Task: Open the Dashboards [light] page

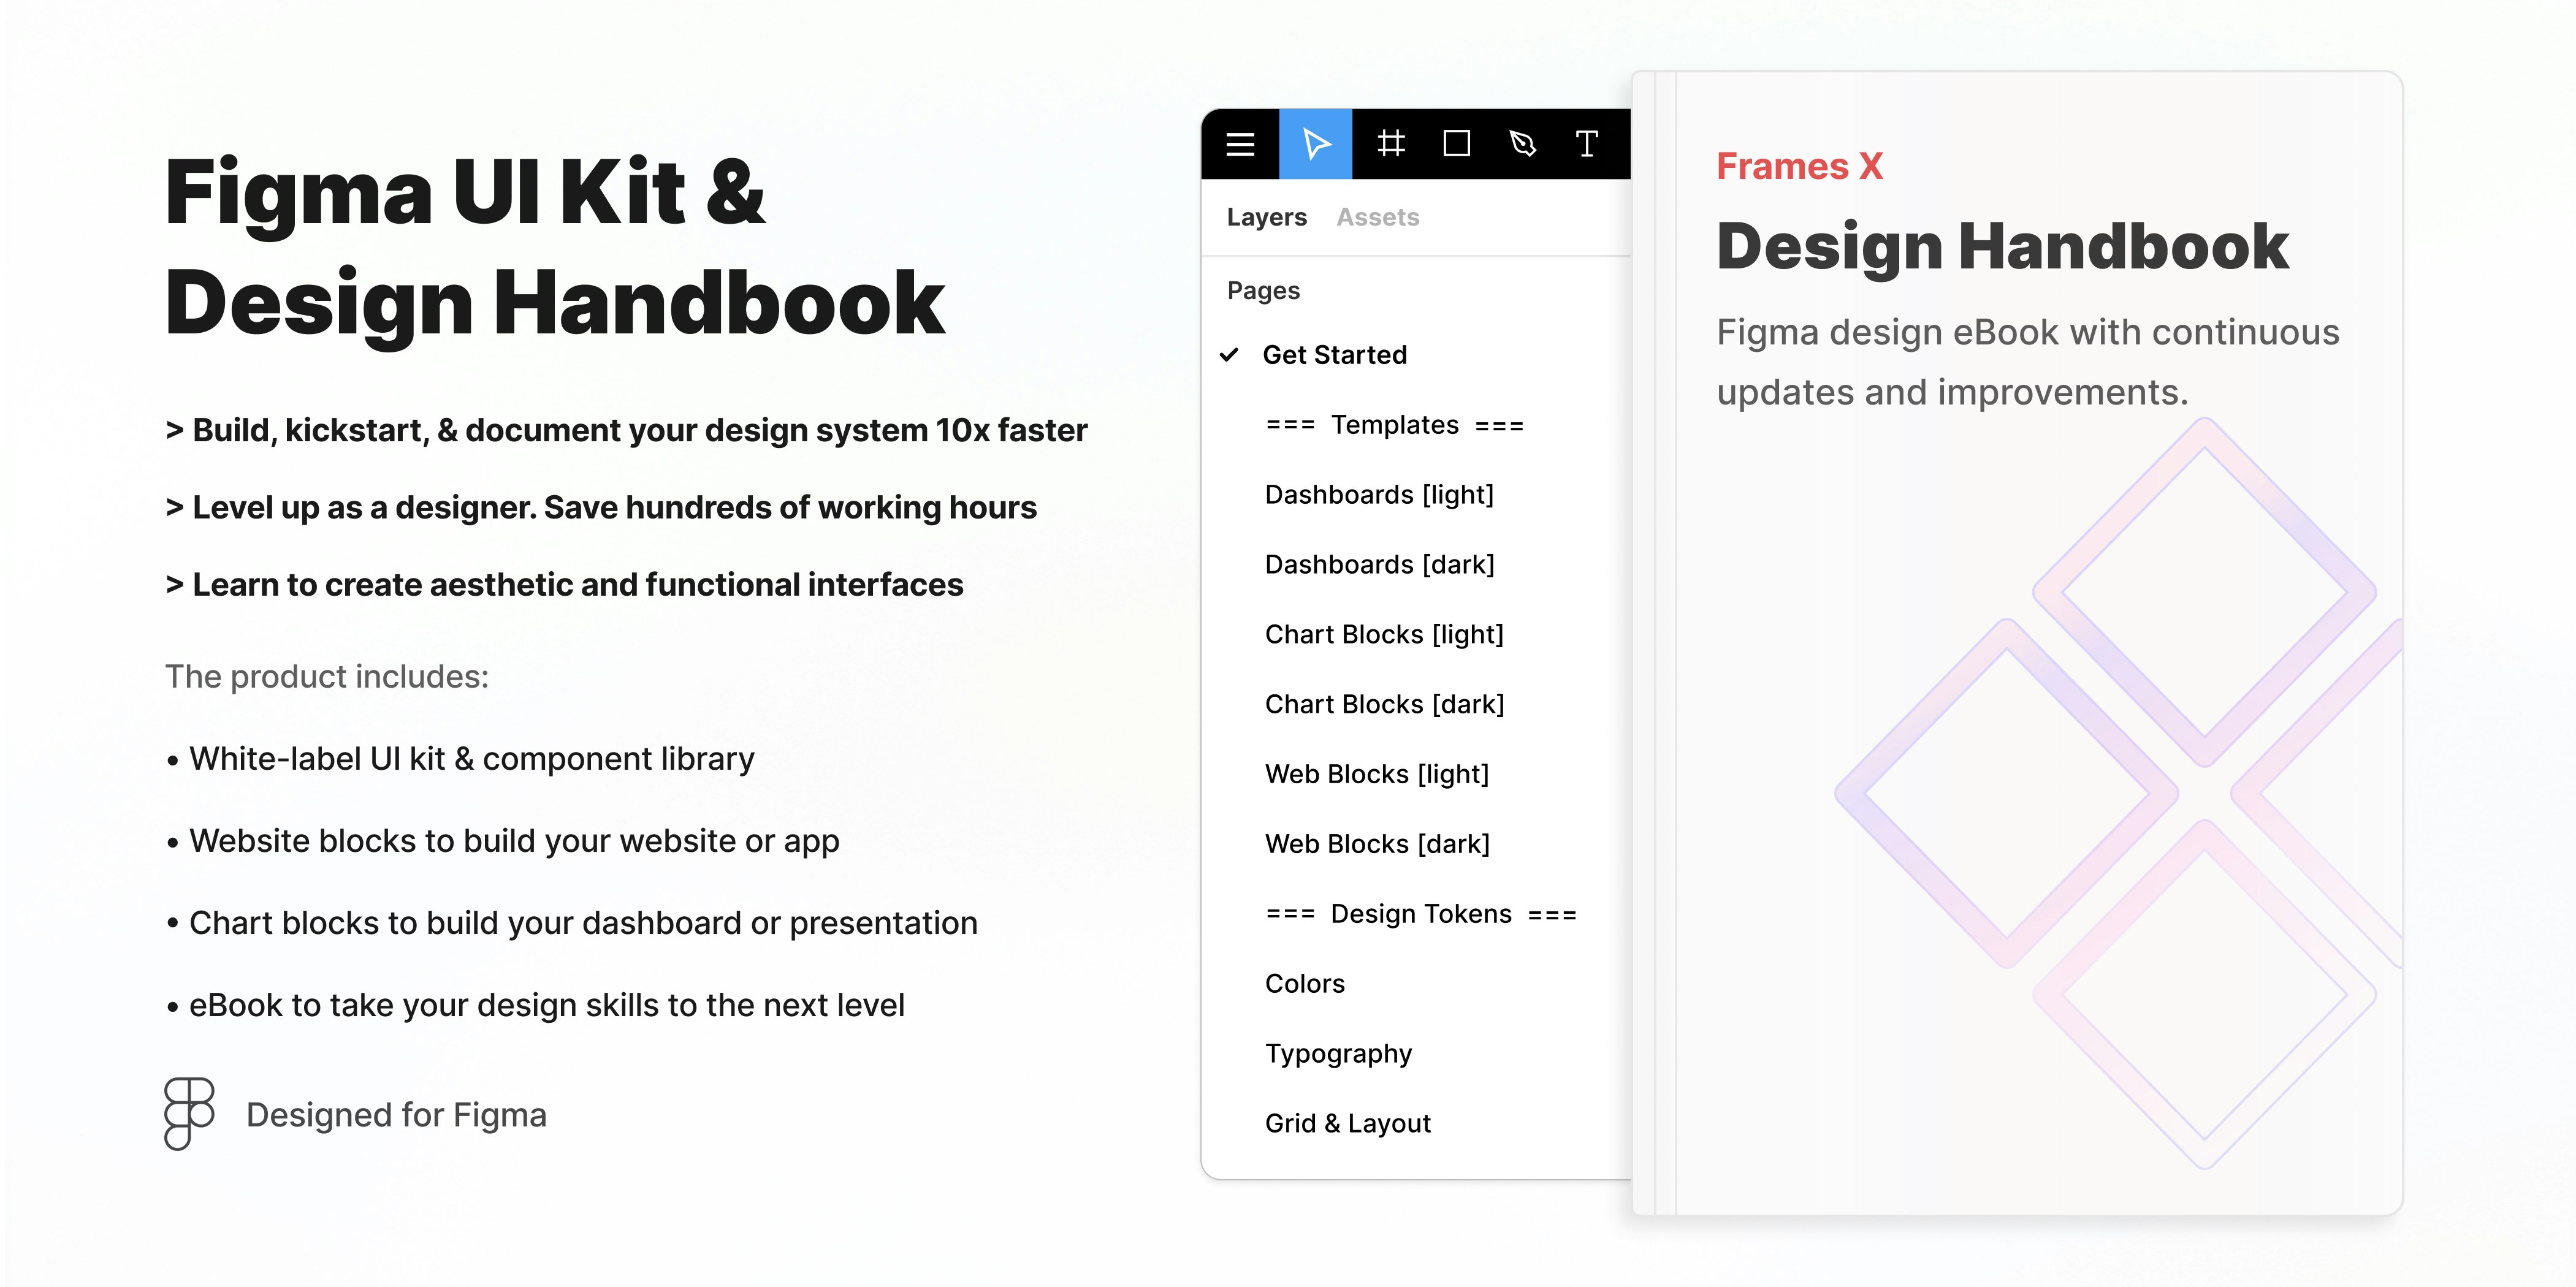Action: tap(1379, 495)
